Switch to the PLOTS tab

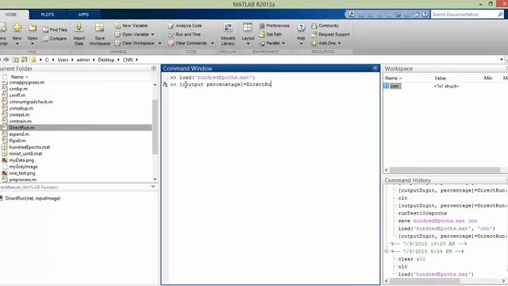pos(48,14)
